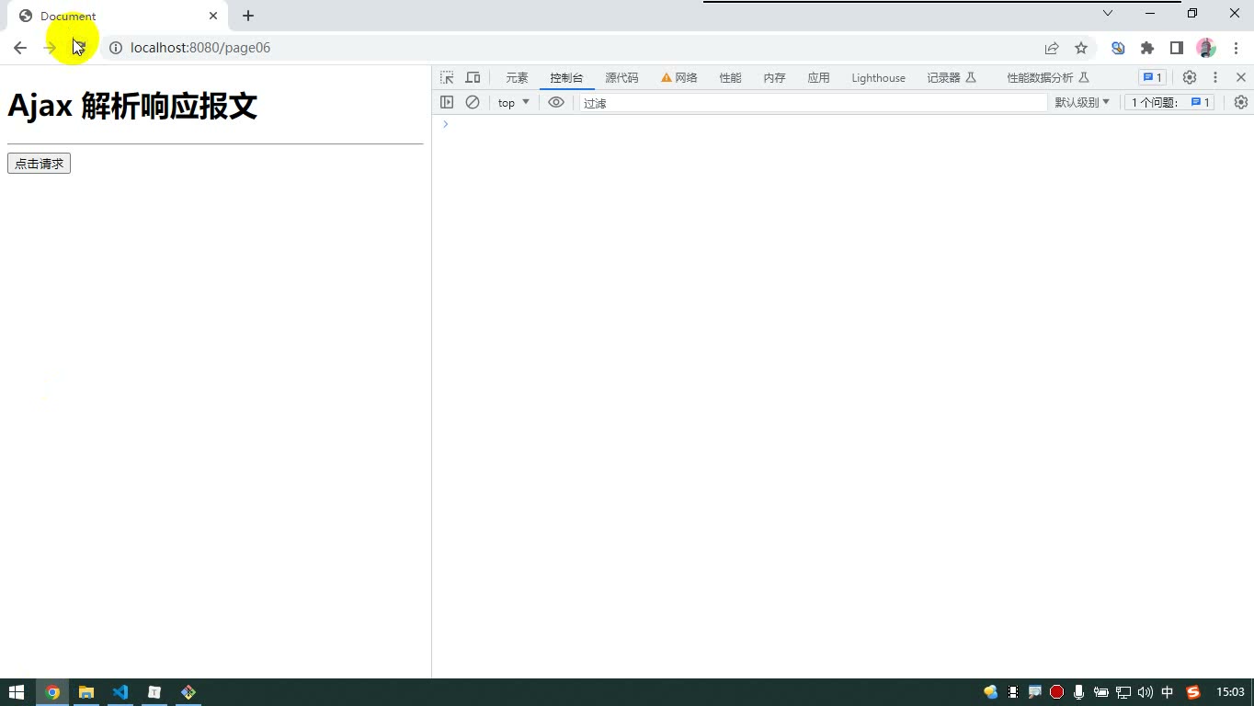1254x706 pixels.
Task: Switch to the 元素 tab
Action: click(x=517, y=78)
